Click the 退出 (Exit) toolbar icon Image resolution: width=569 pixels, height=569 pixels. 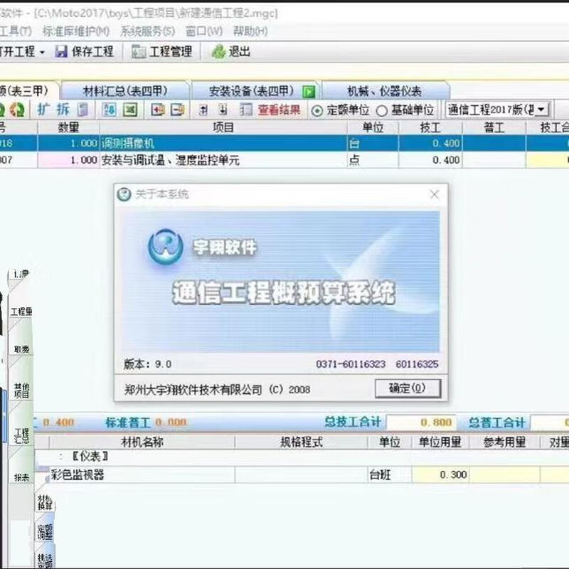(x=228, y=52)
